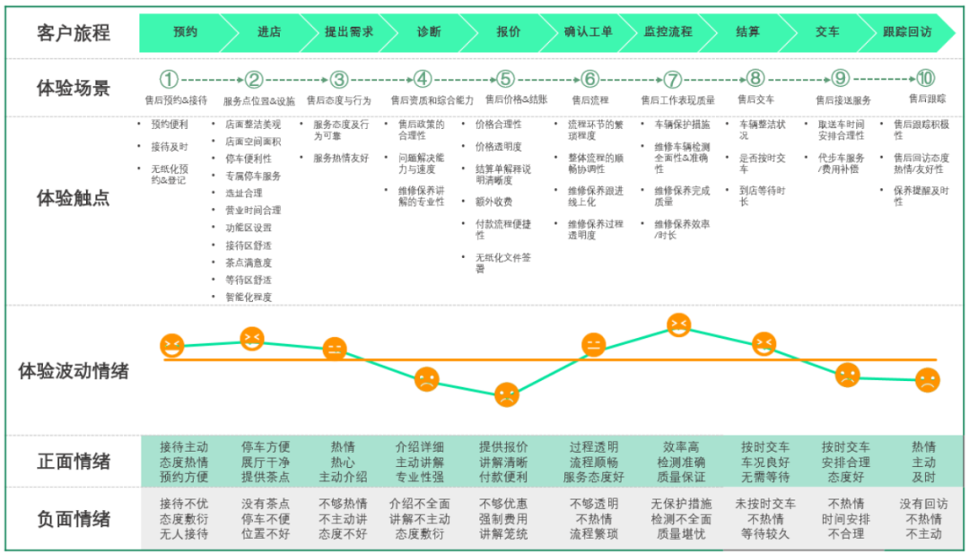The height and width of the screenshot is (553, 969).
Task: Click the sad face under 跟踪回访 stage
Action: click(927, 380)
